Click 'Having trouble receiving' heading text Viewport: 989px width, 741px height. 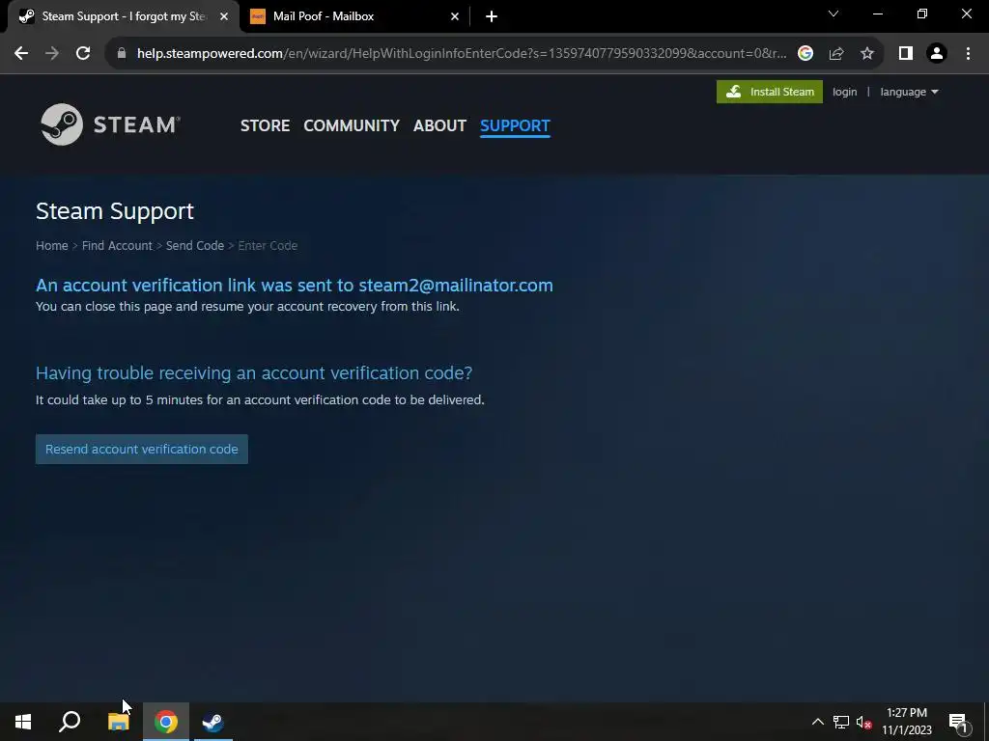coord(254,373)
